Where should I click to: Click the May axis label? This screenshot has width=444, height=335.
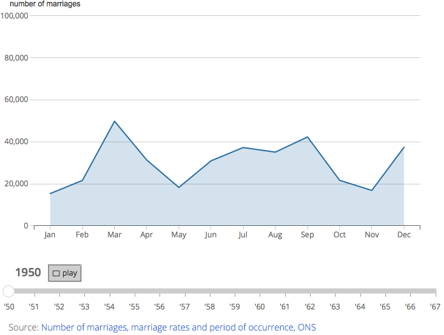click(x=179, y=235)
